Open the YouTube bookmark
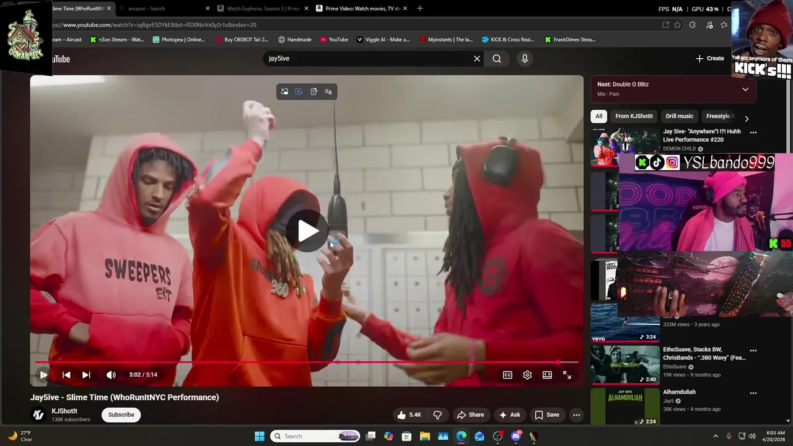Viewport: 793px width, 446px height. point(334,40)
